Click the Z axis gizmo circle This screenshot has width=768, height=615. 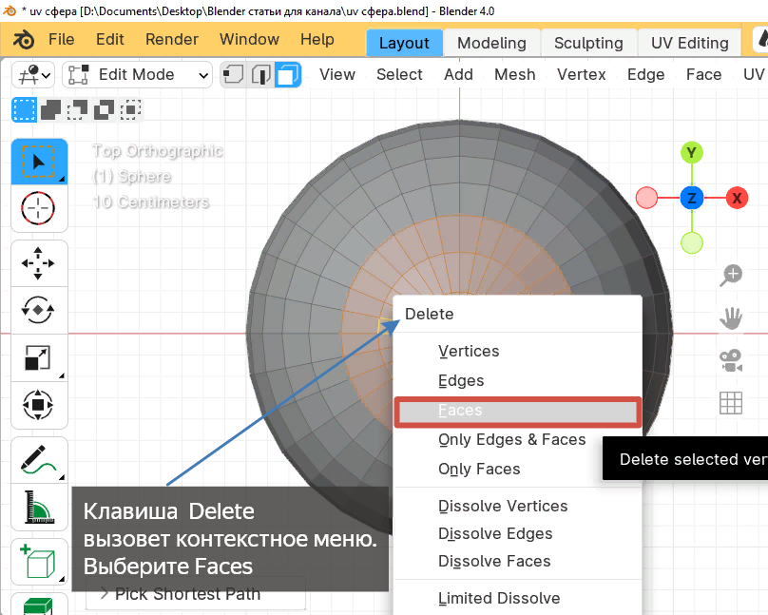pos(692,199)
